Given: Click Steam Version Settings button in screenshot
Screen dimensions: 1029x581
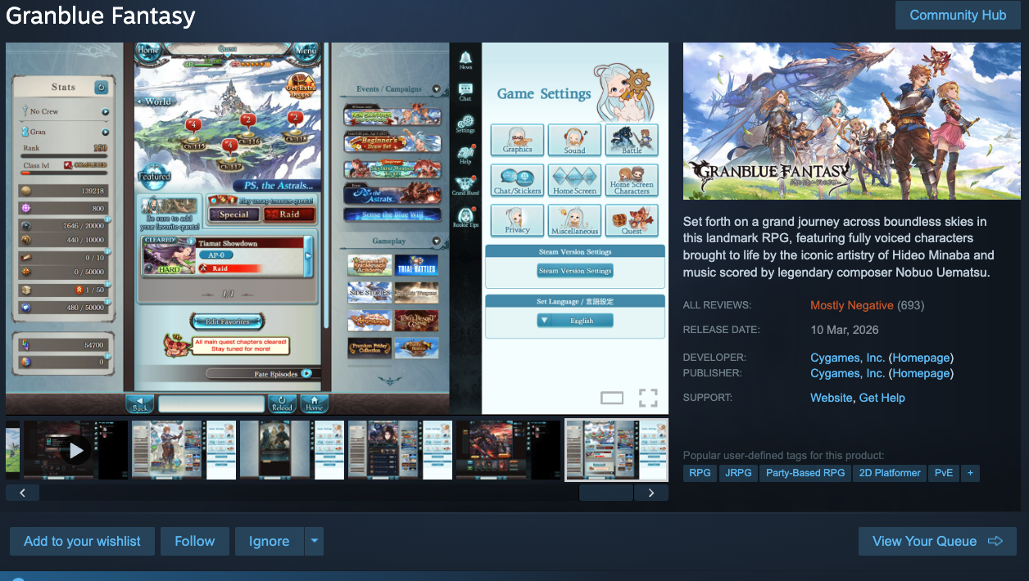Looking at the screenshot, I should 575,271.
